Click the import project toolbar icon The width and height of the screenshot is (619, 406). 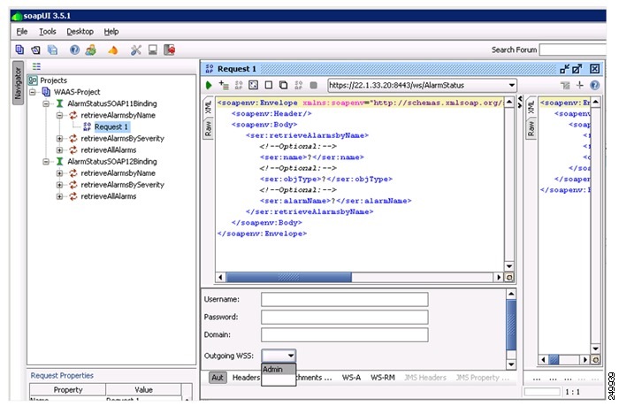pyautogui.click(x=36, y=50)
